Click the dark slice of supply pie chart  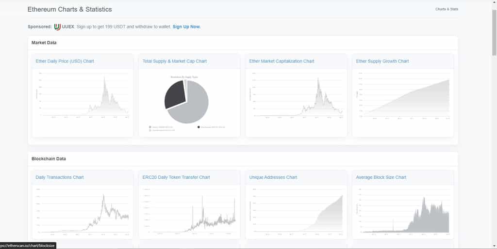point(175,94)
